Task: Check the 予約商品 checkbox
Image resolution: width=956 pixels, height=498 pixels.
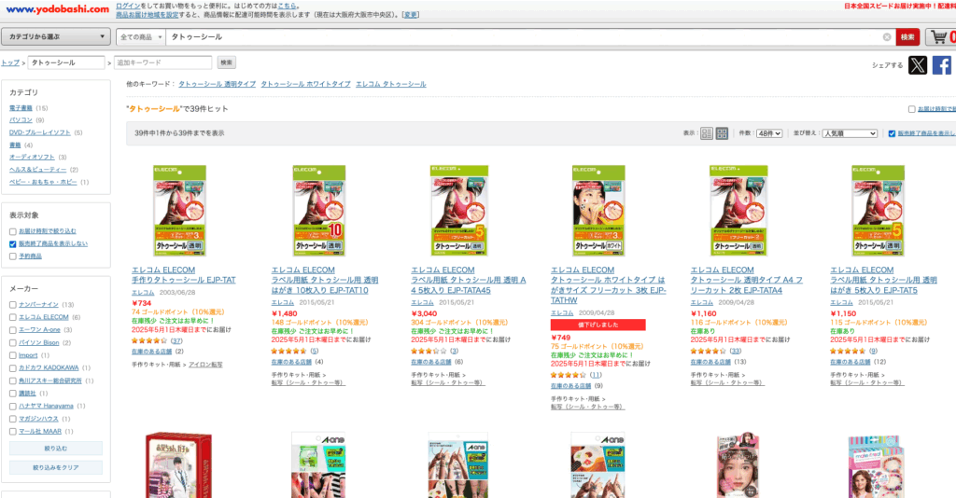Action: pyautogui.click(x=13, y=256)
